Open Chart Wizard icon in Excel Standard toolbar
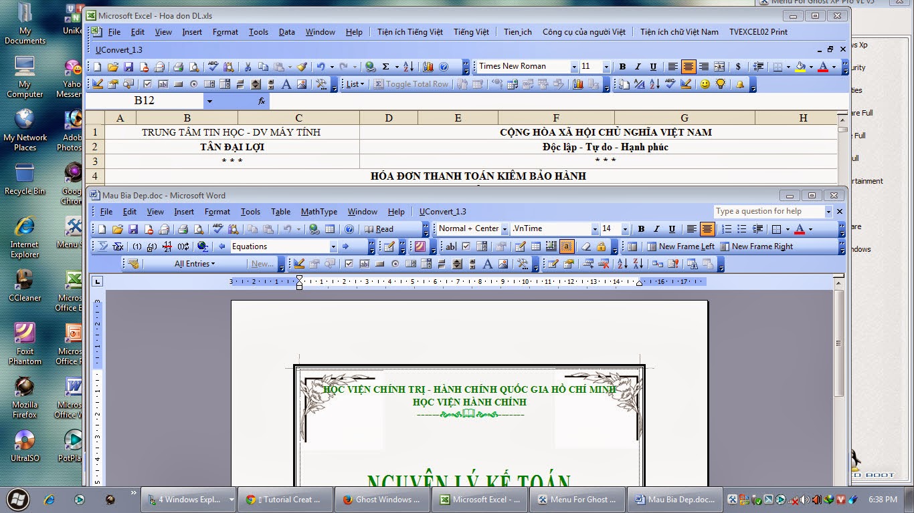The height and width of the screenshot is (513, 914). pos(428,67)
